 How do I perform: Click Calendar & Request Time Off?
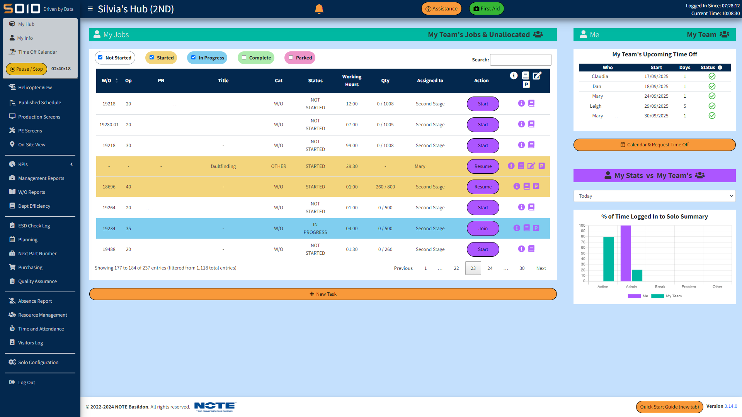click(x=654, y=144)
